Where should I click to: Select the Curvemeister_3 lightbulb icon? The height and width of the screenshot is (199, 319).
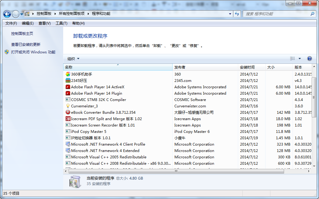(x=68, y=106)
